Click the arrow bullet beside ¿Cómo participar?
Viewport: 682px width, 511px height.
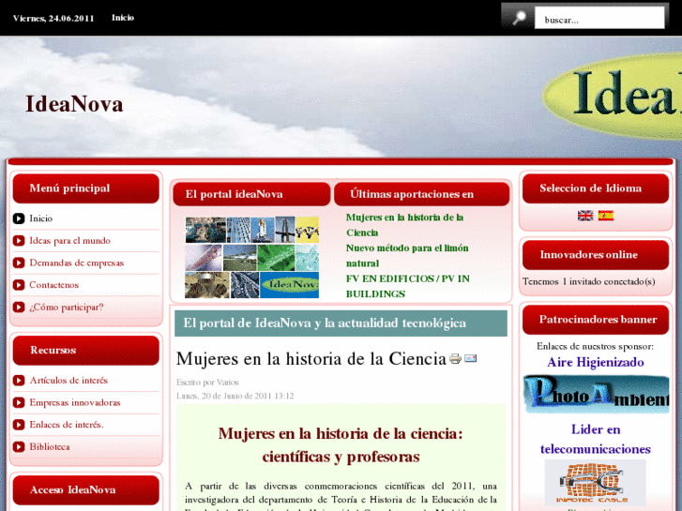coord(19,307)
